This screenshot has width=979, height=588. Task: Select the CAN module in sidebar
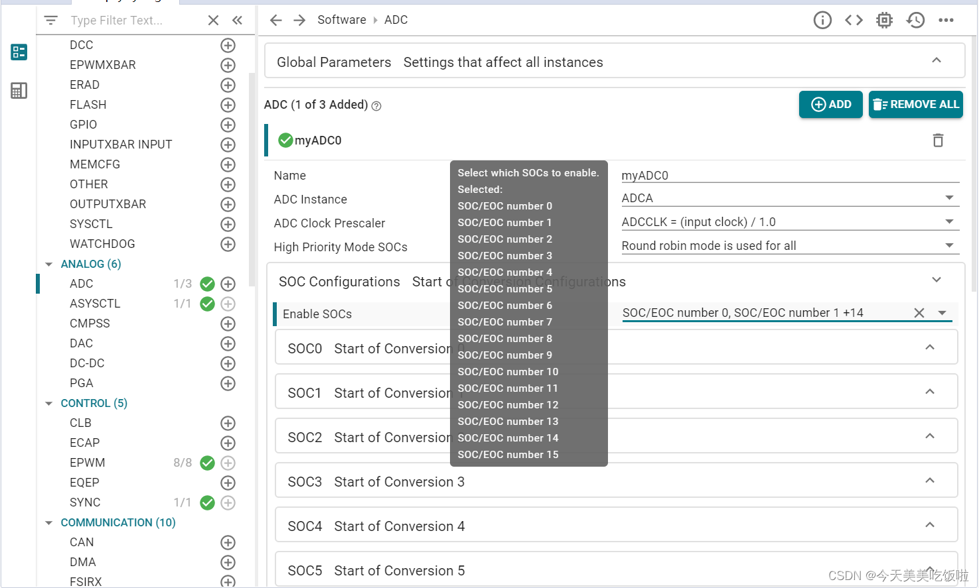[x=82, y=542]
